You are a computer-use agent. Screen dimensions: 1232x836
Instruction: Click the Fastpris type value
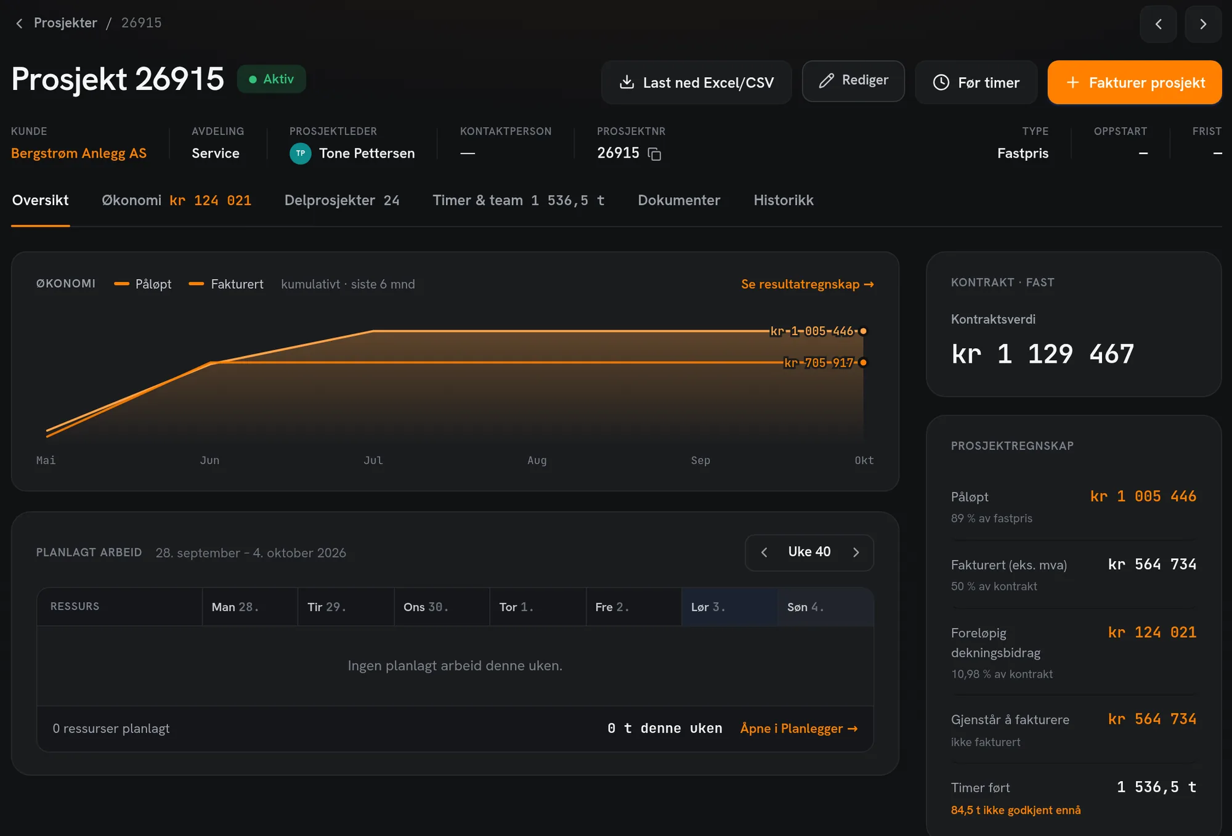click(1023, 153)
